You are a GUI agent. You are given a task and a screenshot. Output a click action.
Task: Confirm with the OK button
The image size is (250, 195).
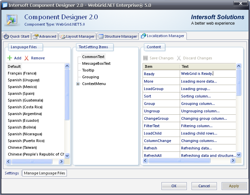(174, 186)
